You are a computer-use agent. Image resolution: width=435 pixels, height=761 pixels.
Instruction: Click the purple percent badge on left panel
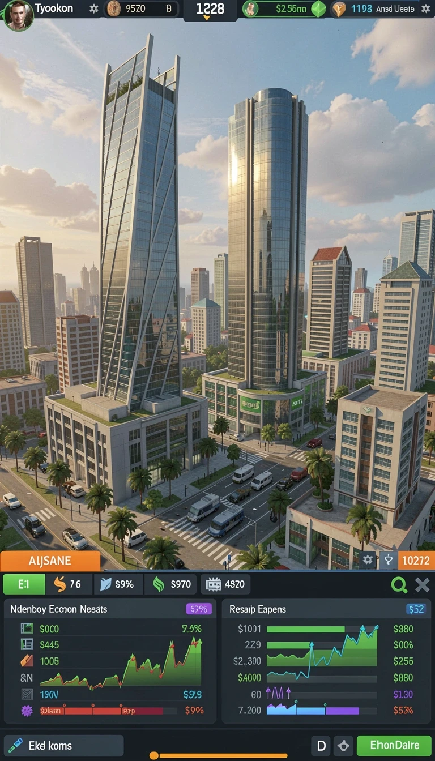(x=199, y=609)
